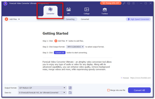The width and height of the screenshot is (155, 99).
Task: Minimize the FoneLab window
Action: coord(141,3)
